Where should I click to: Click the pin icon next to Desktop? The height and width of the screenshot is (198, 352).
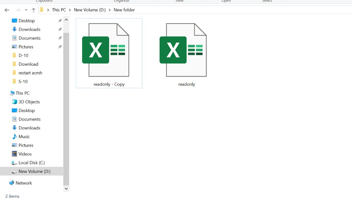pos(60,21)
